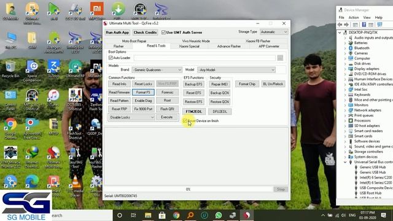Click Check Credits button
The height and width of the screenshot is (221, 393).
click(x=145, y=33)
